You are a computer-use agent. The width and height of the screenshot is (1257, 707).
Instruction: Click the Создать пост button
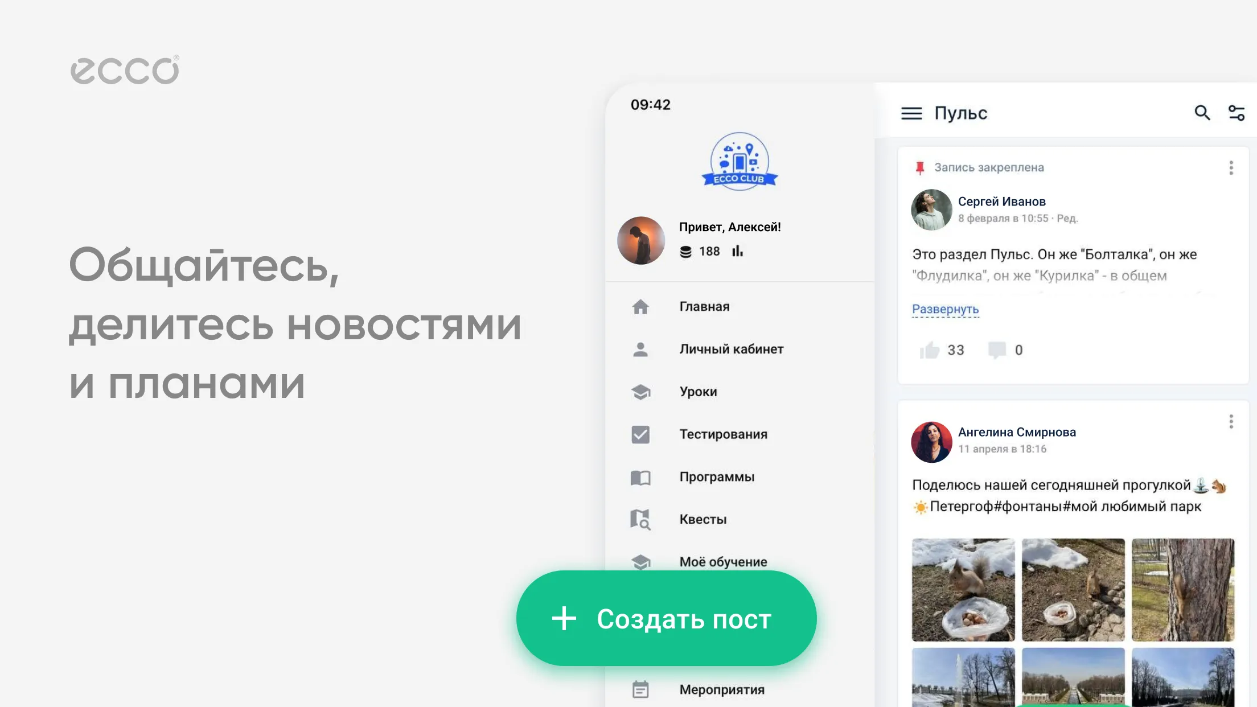coord(666,618)
